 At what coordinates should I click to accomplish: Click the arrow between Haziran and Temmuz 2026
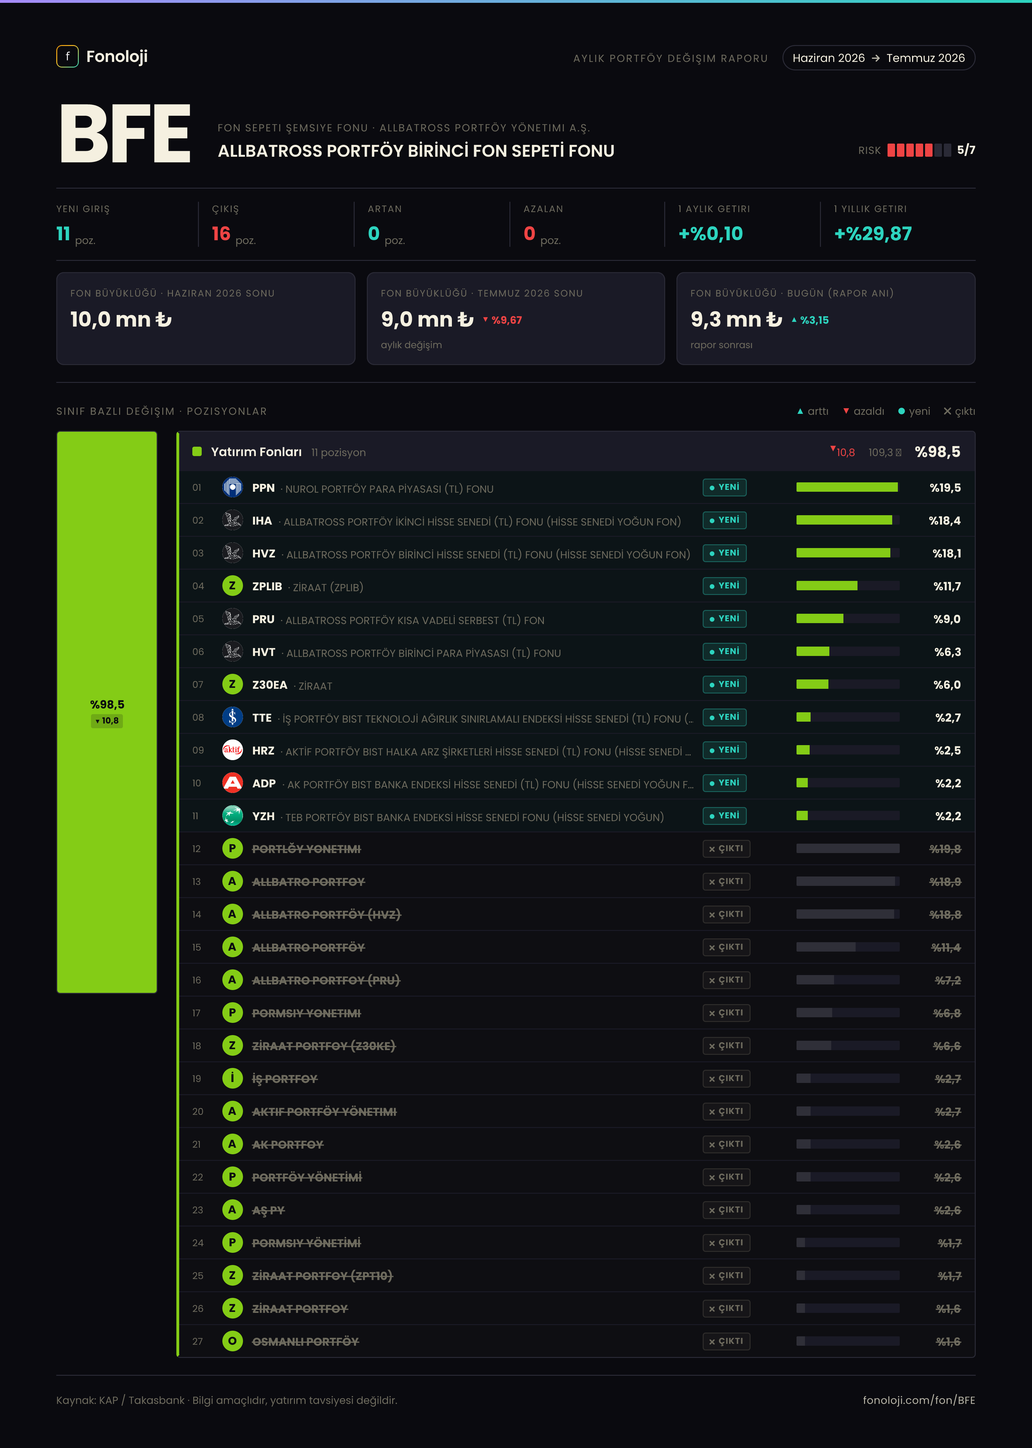[x=876, y=58]
